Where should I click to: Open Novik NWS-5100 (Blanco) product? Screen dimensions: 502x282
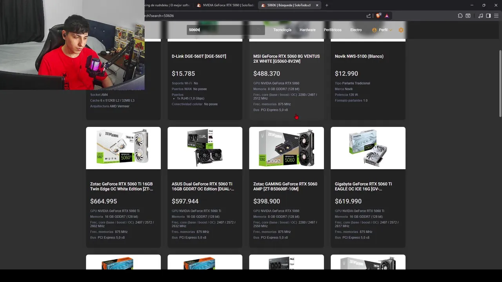359,56
